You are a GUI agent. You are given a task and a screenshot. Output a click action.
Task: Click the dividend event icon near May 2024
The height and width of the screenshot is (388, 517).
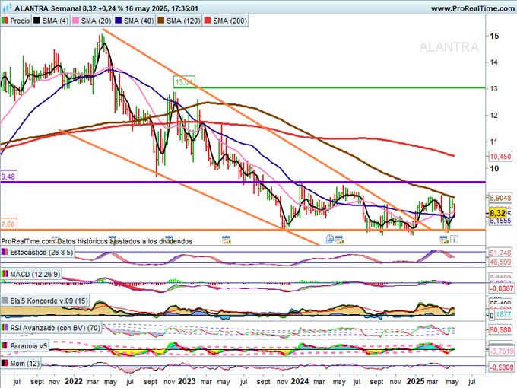coord(340,240)
